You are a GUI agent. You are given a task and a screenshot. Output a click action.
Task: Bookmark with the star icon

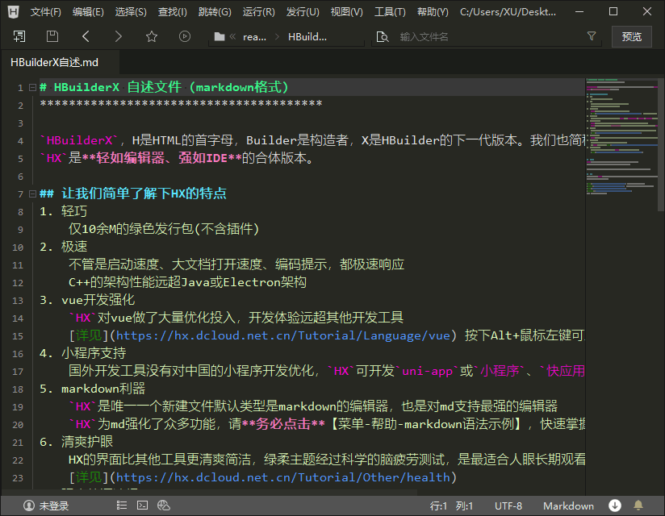tap(152, 36)
